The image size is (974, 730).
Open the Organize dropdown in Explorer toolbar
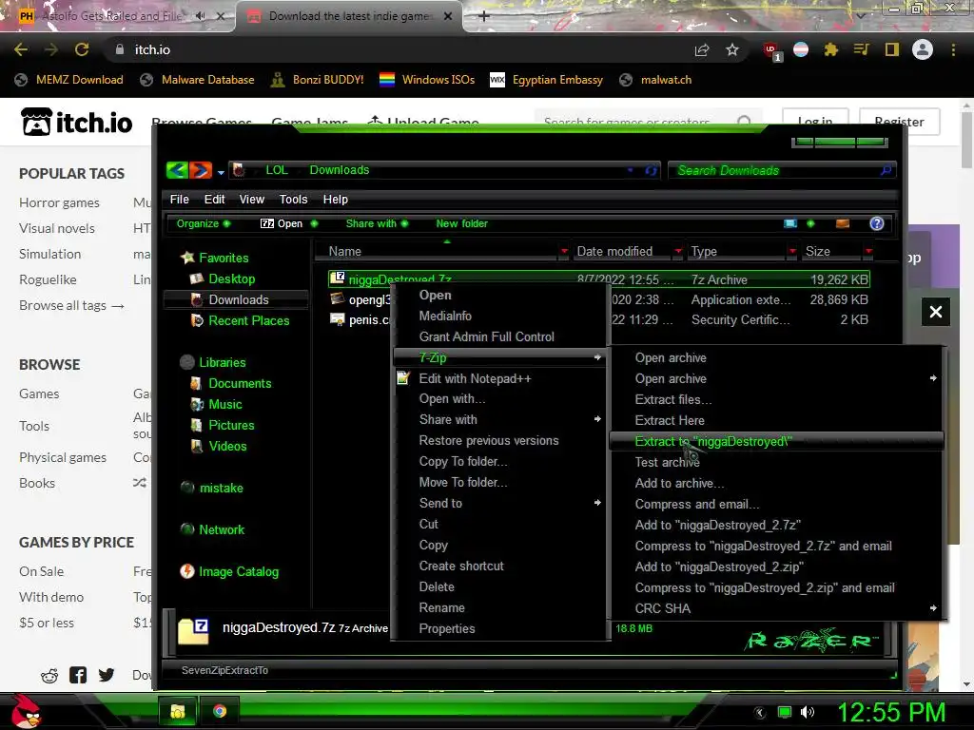point(204,223)
